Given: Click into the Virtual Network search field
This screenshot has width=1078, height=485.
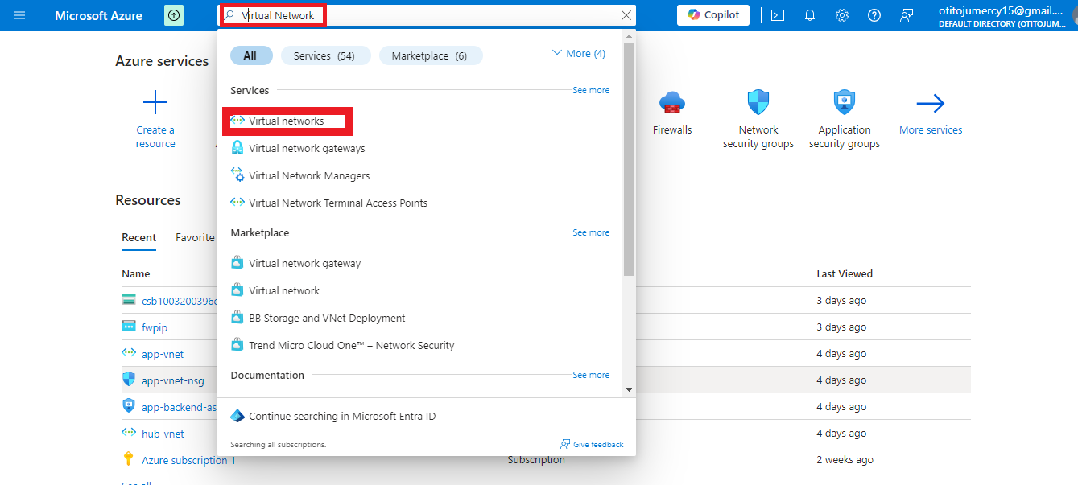Looking at the screenshot, I should (x=427, y=15).
